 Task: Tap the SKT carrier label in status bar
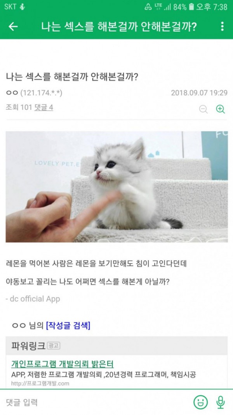pyautogui.click(x=10, y=7)
